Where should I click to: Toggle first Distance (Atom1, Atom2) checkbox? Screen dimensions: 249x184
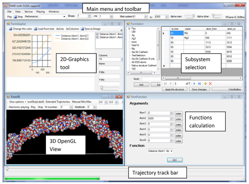click(x=97, y=34)
